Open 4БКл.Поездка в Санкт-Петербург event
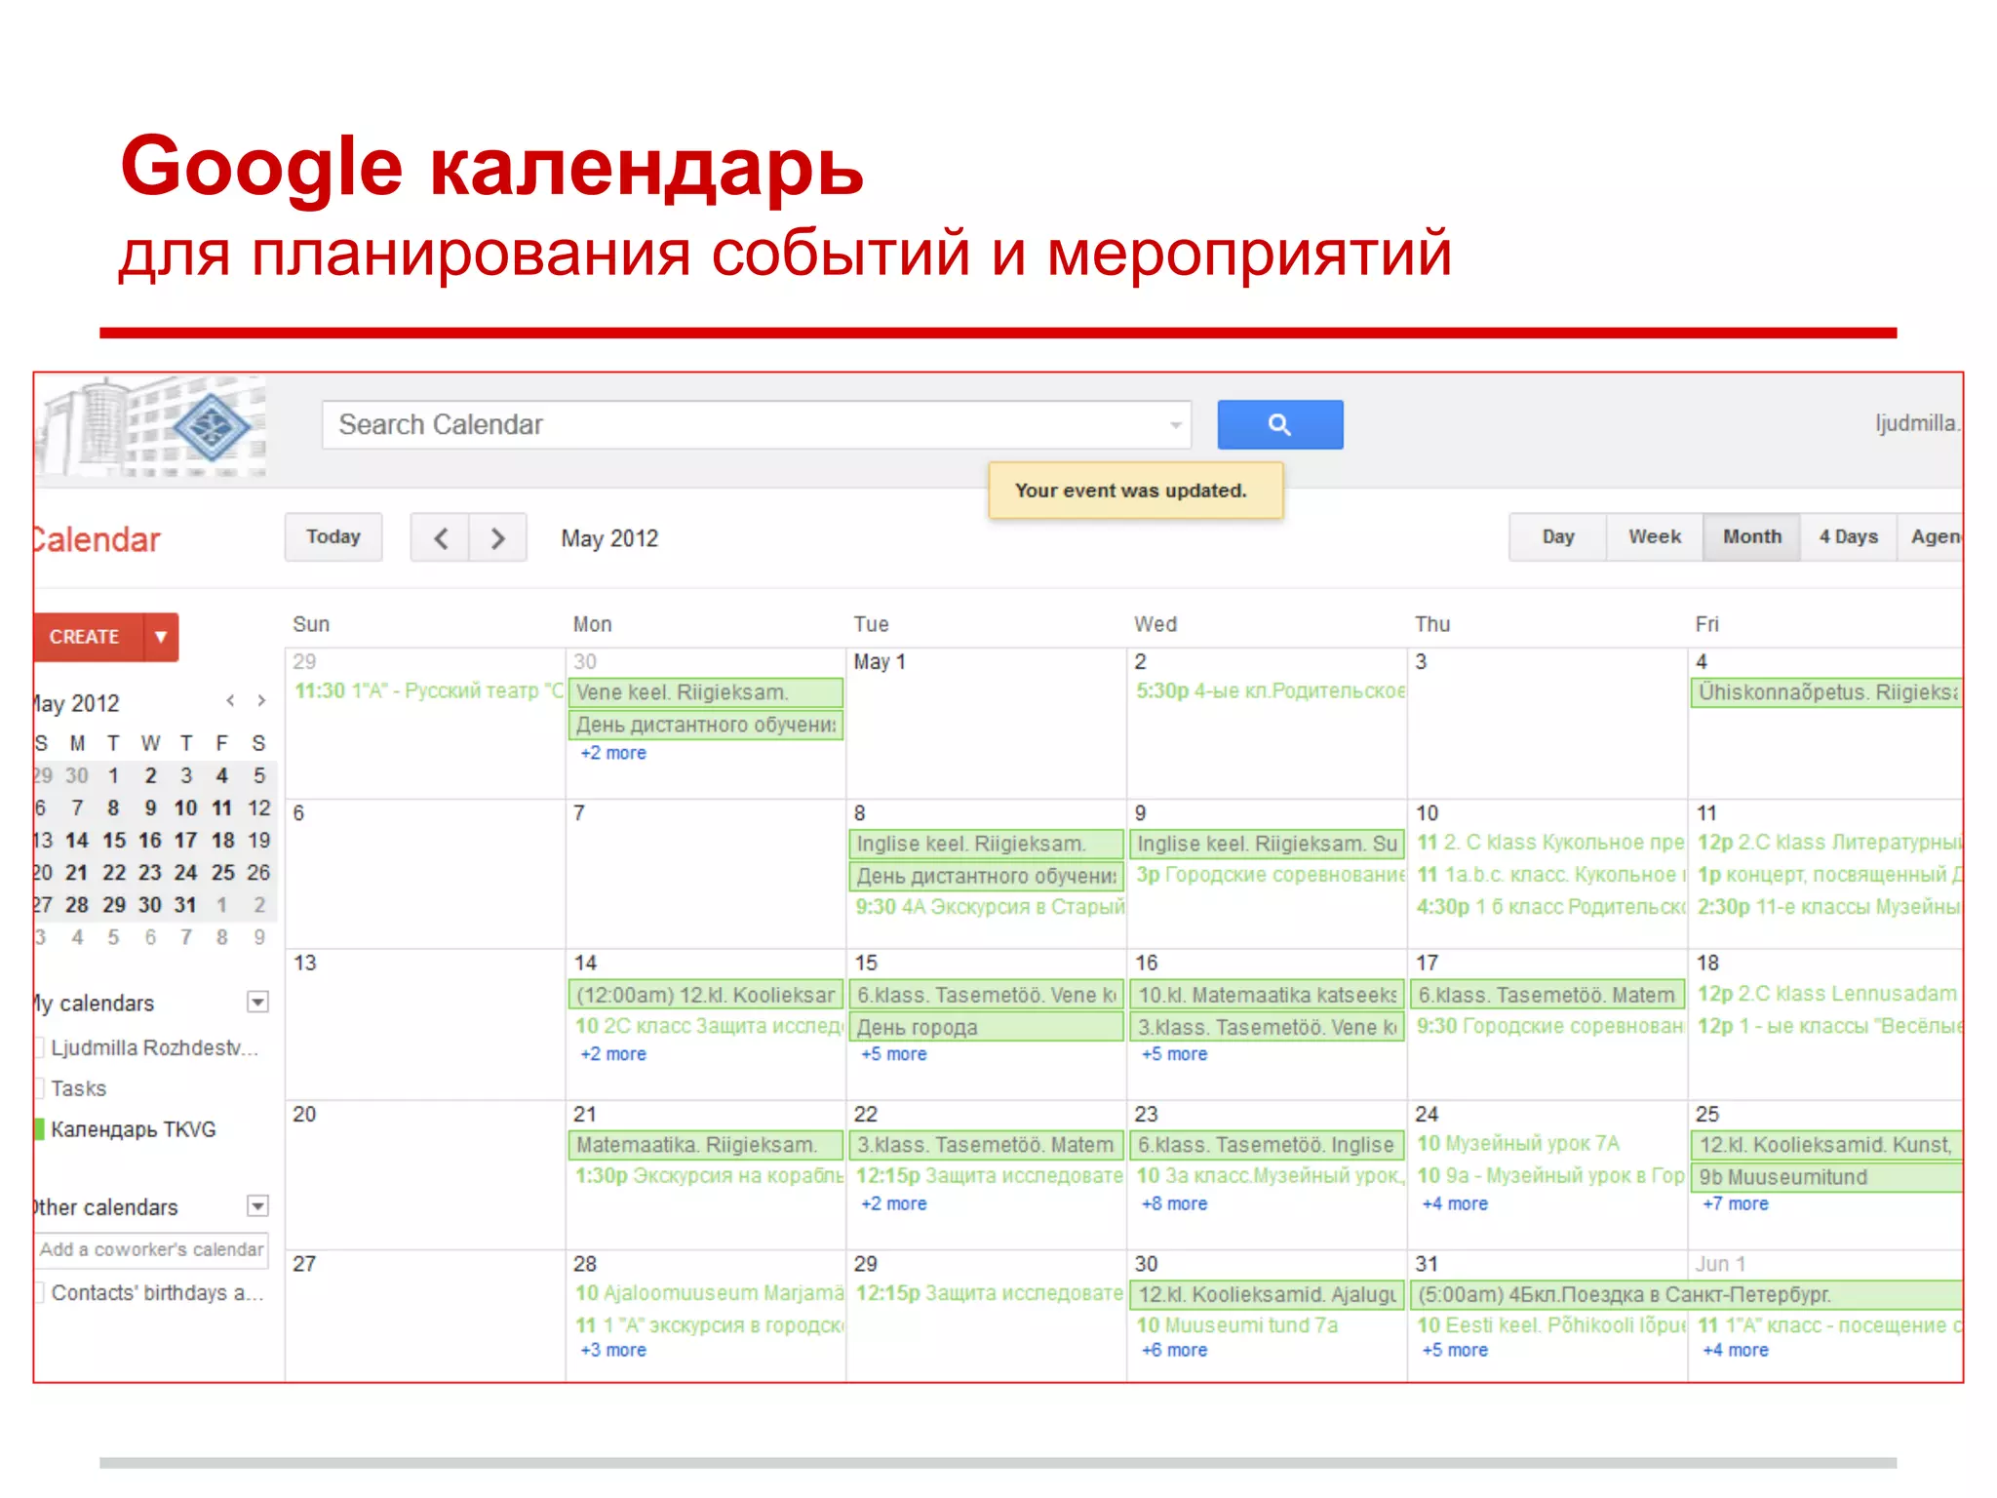Viewport: 1997px width, 1498px height. click(x=1688, y=1295)
